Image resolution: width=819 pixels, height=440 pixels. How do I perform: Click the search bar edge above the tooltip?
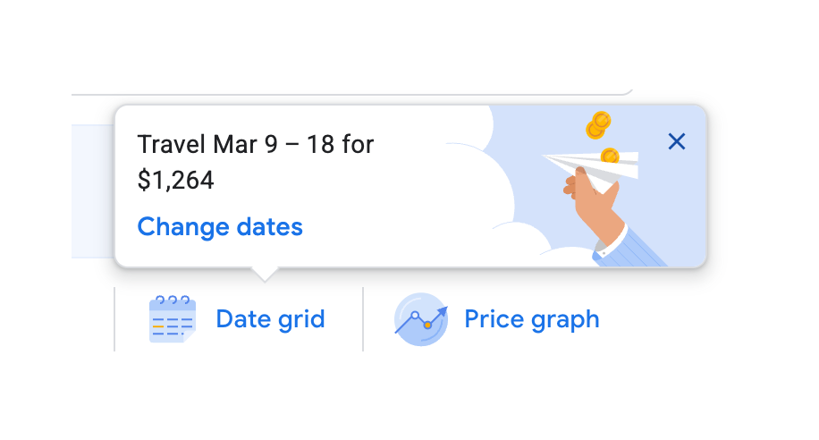point(358,93)
